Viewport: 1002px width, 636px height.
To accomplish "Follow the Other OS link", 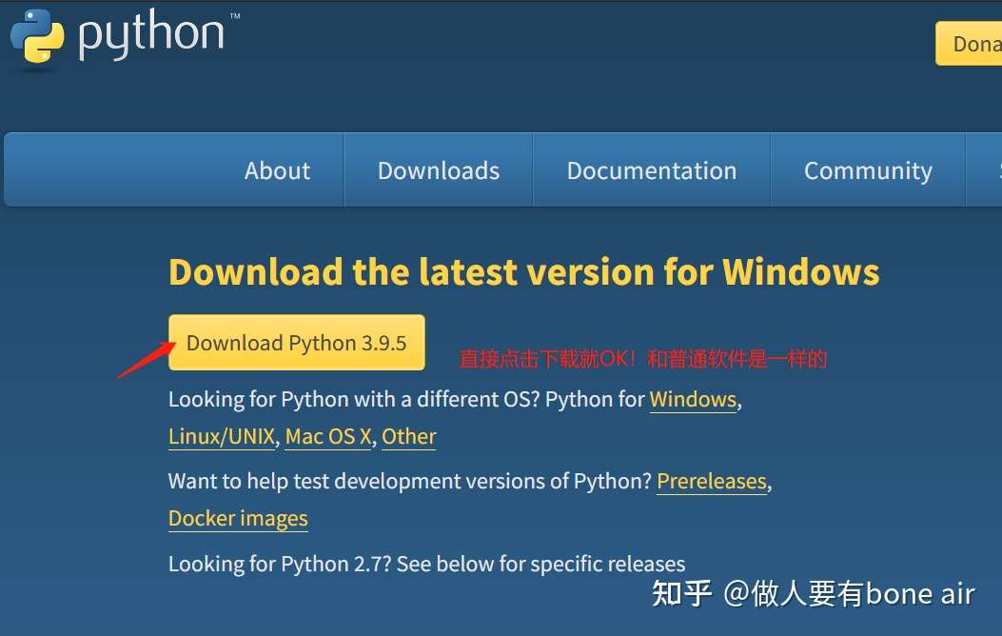I will 409,437.
